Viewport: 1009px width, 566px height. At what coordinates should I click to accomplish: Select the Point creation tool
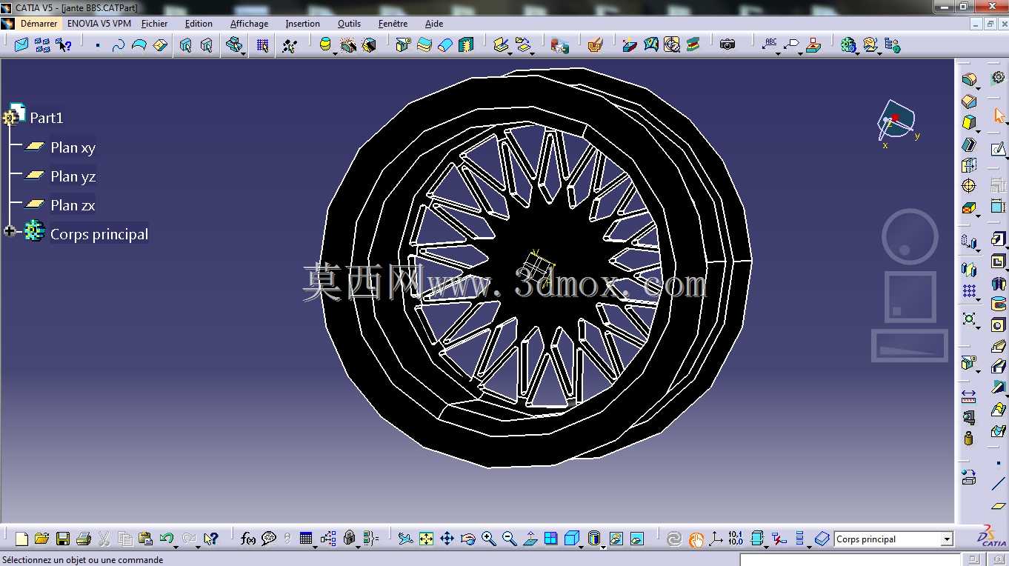pos(998,462)
